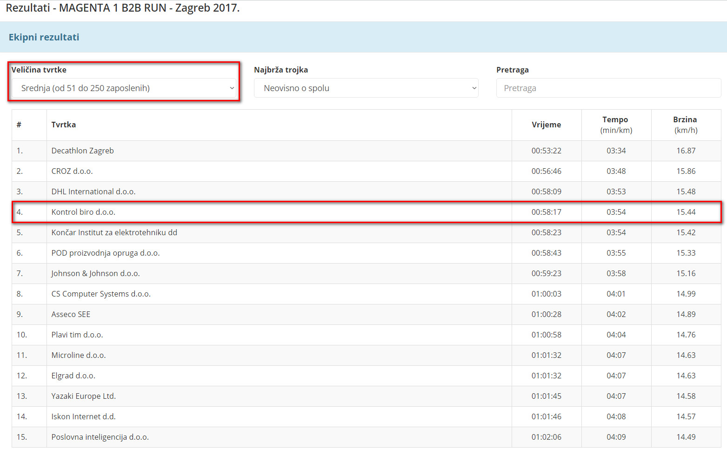
Task: Click the Pretraga search field
Action: point(608,88)
